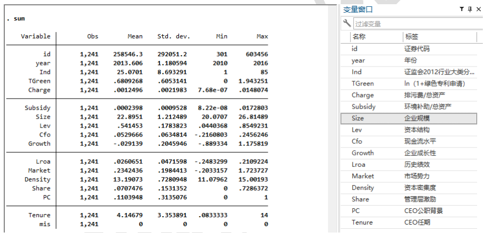Click the Growth mean value -.029139
486x233 pixels.
coord(128,144)
